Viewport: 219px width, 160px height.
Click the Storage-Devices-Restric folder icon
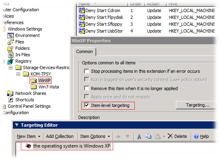[x=18, y=68]
